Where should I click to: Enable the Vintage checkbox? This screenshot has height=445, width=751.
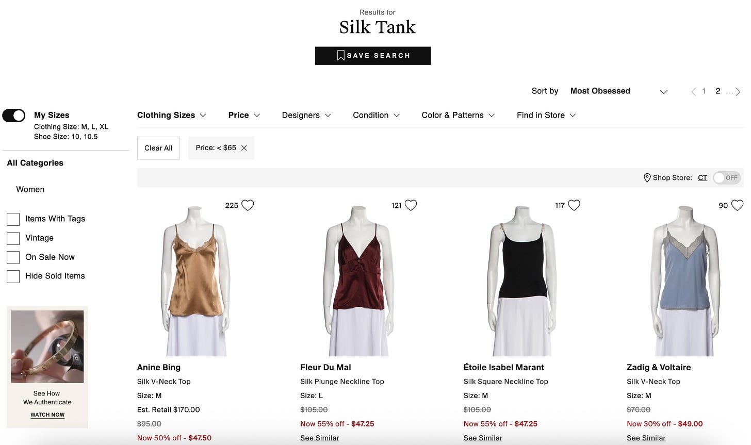pos(13,238)
